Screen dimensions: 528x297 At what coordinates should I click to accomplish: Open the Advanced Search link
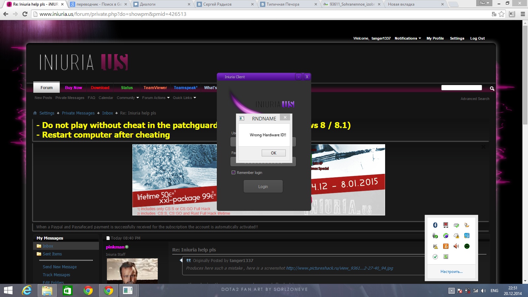pos(475,99)
